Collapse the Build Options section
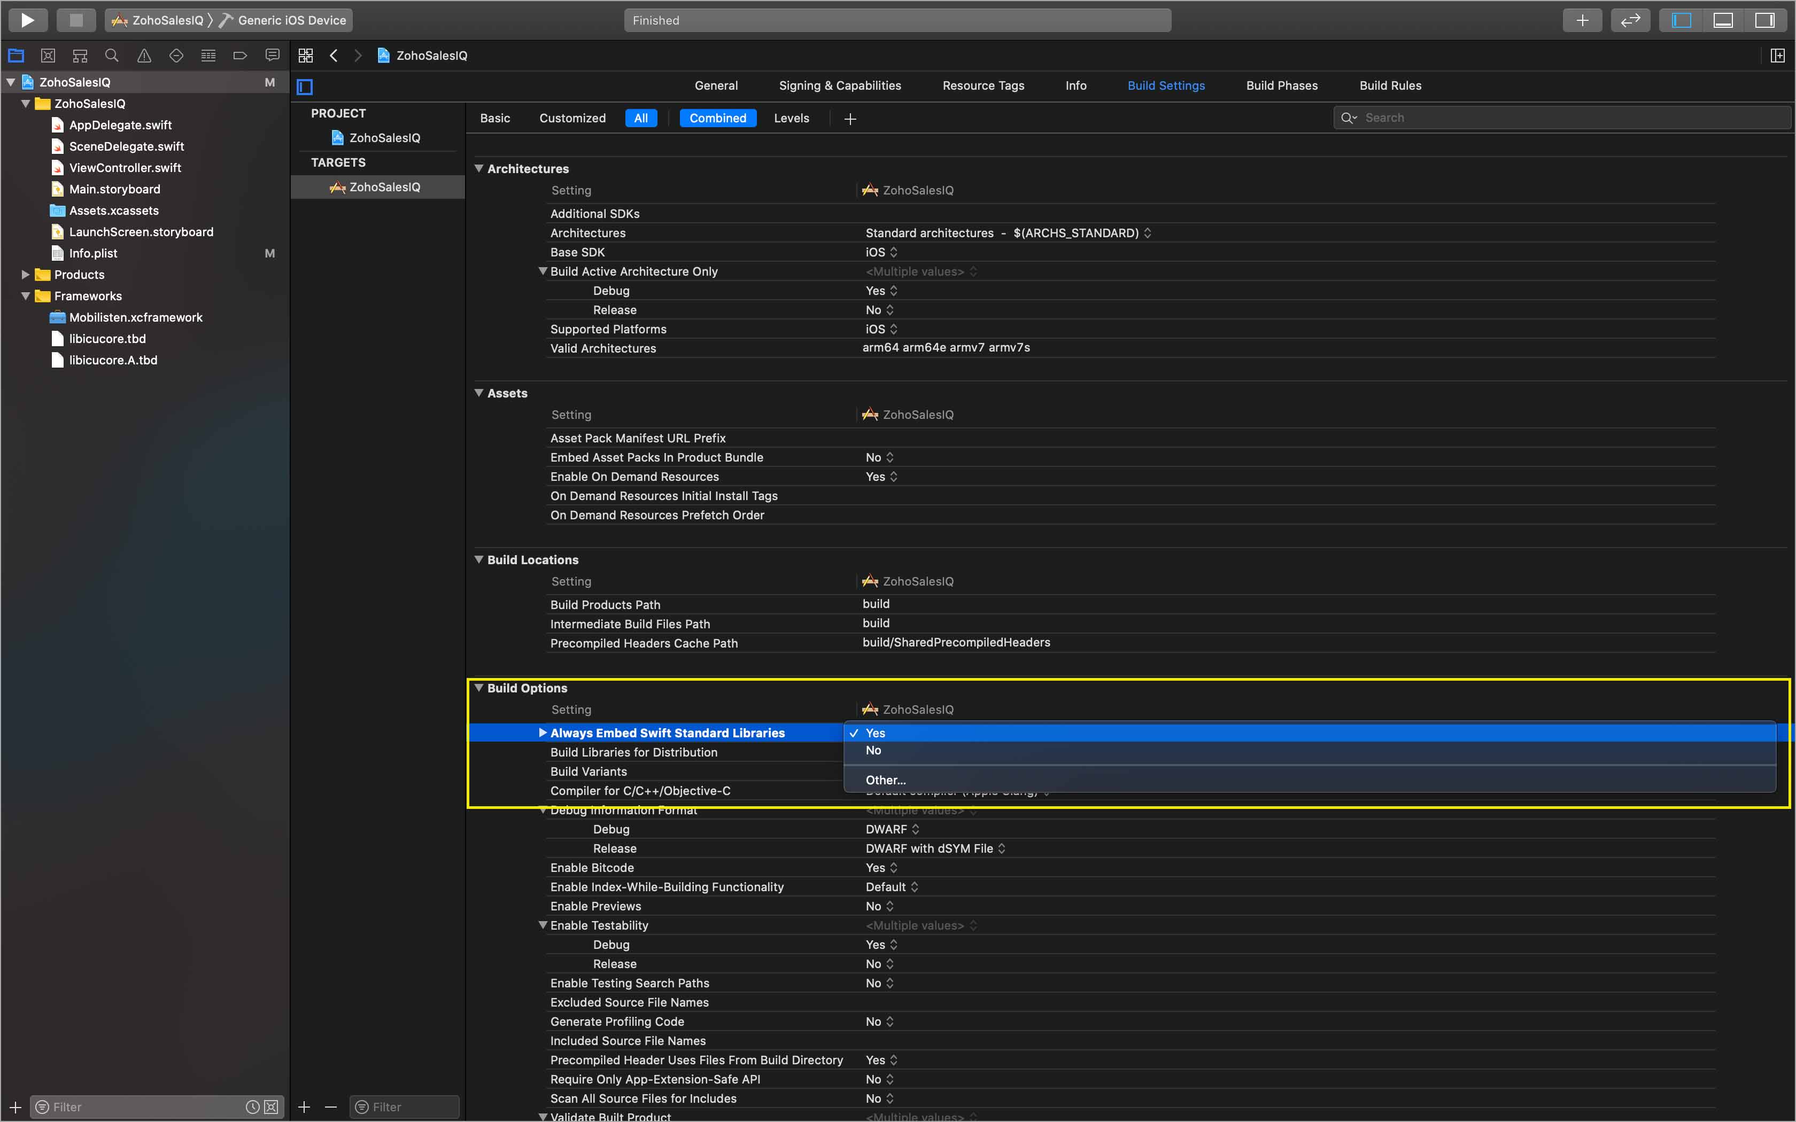 [479, 688]
